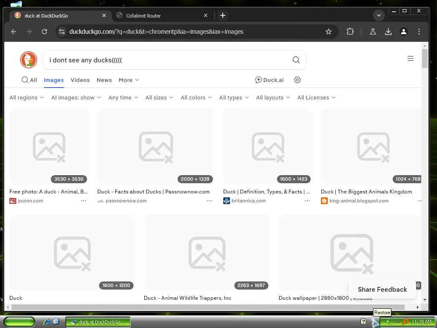Open the hamburger menu on DuckDuckGo page
Image resolution: width=437 pixels, height=328 pixels.
(x=410, y=59)
